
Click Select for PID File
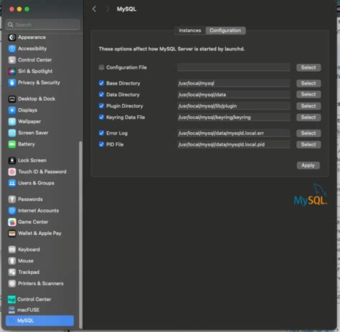pyautogui.click(x=308, y=145)
